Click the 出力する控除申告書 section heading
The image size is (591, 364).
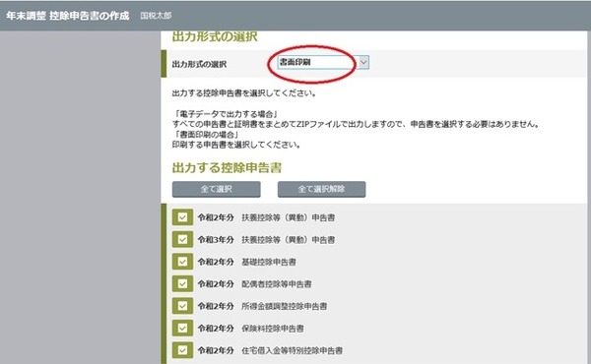click(x=227, y=167)
